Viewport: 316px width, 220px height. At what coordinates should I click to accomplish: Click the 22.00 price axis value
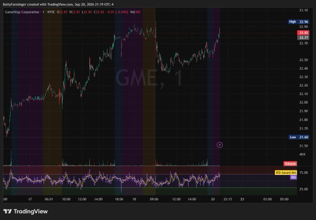(303, 102)
